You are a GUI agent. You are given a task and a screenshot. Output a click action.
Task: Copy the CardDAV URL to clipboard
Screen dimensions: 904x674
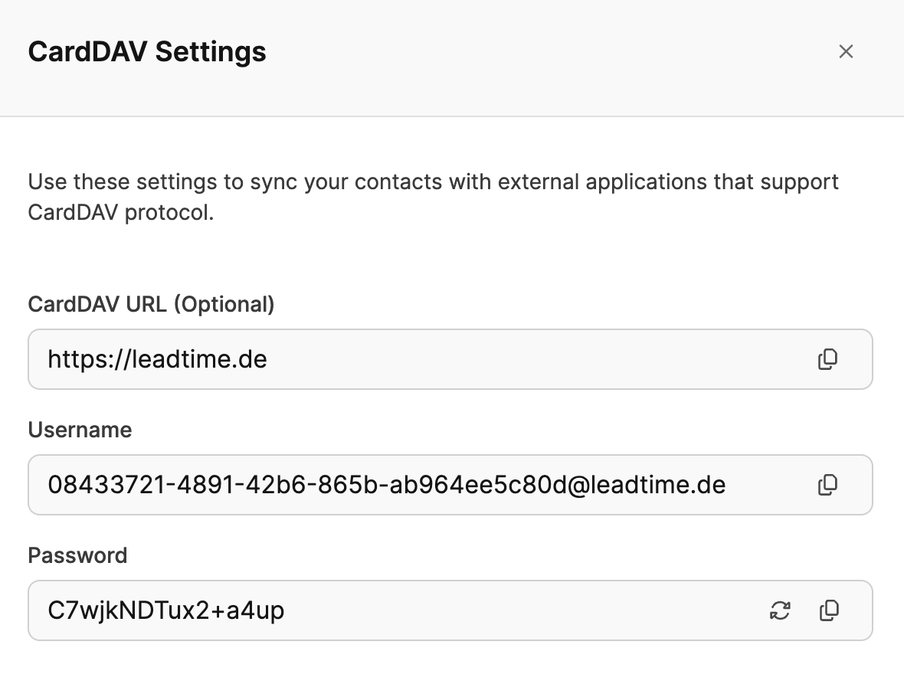coord(827,359)
